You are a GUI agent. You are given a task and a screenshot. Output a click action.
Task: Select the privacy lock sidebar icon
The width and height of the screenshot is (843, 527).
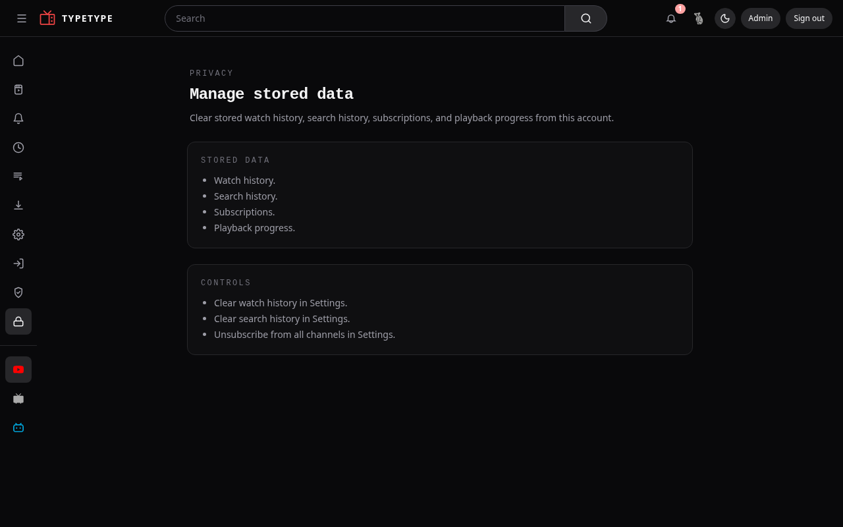18,321
